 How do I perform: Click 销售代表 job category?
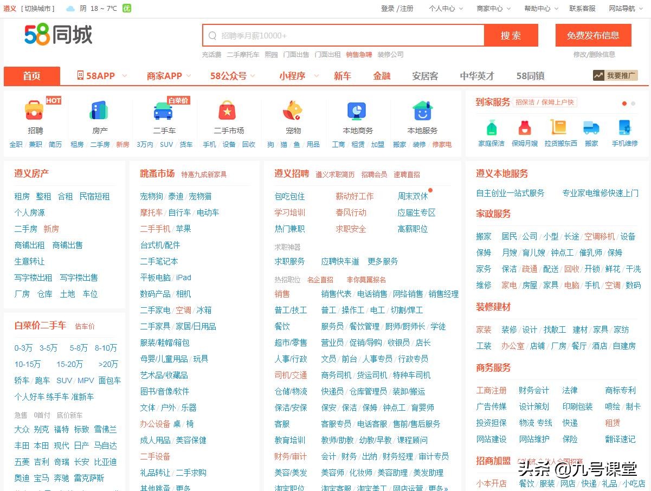[336, 294]
